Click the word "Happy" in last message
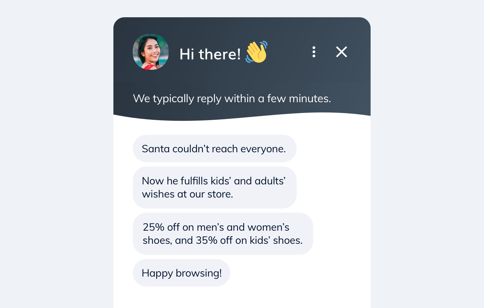The width and height of the screenshot is (484, 308). point(157,273)
